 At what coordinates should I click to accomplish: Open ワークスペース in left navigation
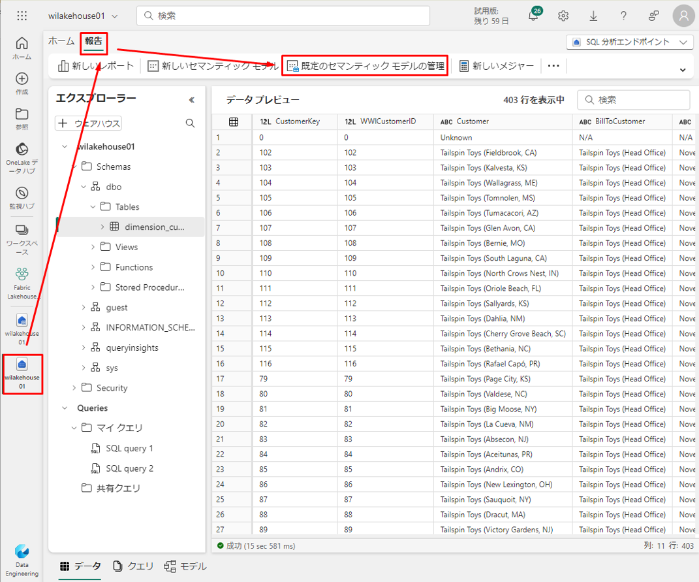point(22,239)
